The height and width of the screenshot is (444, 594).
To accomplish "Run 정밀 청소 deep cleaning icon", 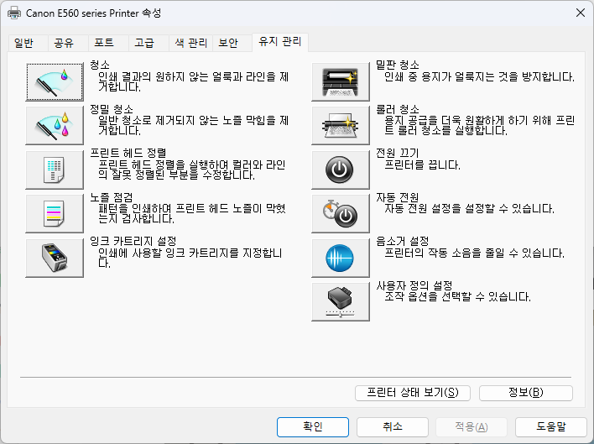I will (x=55, y=125).
